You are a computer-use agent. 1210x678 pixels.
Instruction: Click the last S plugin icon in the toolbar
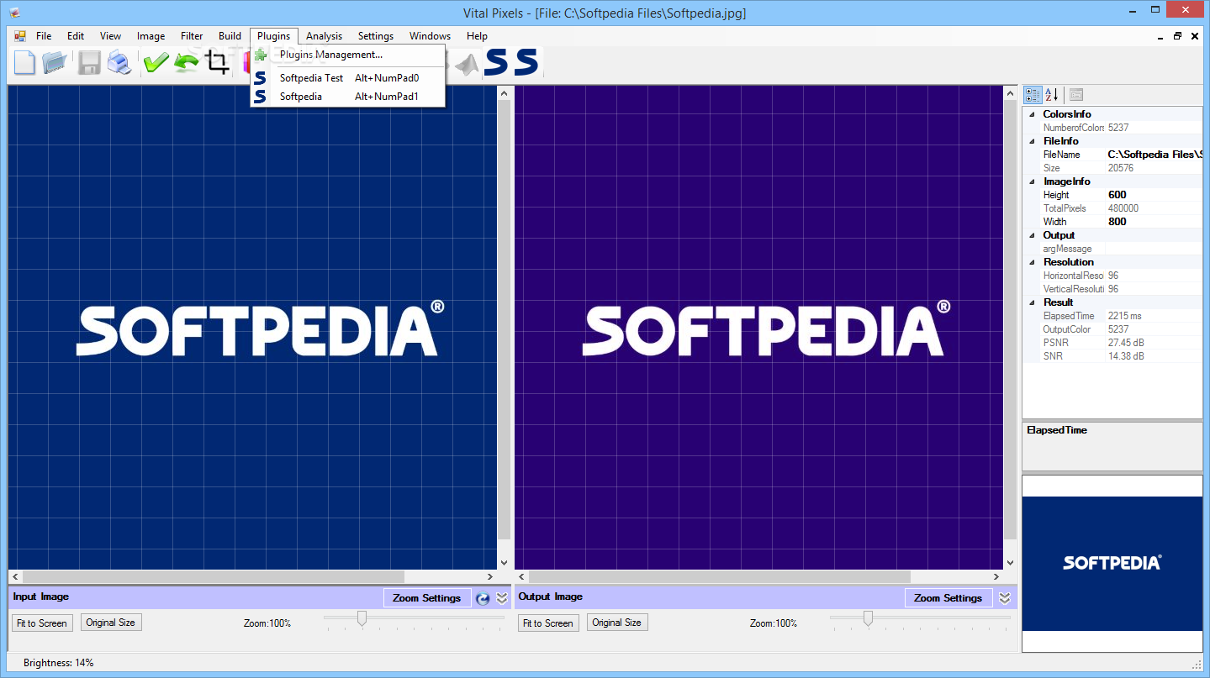tap(526, 63)
